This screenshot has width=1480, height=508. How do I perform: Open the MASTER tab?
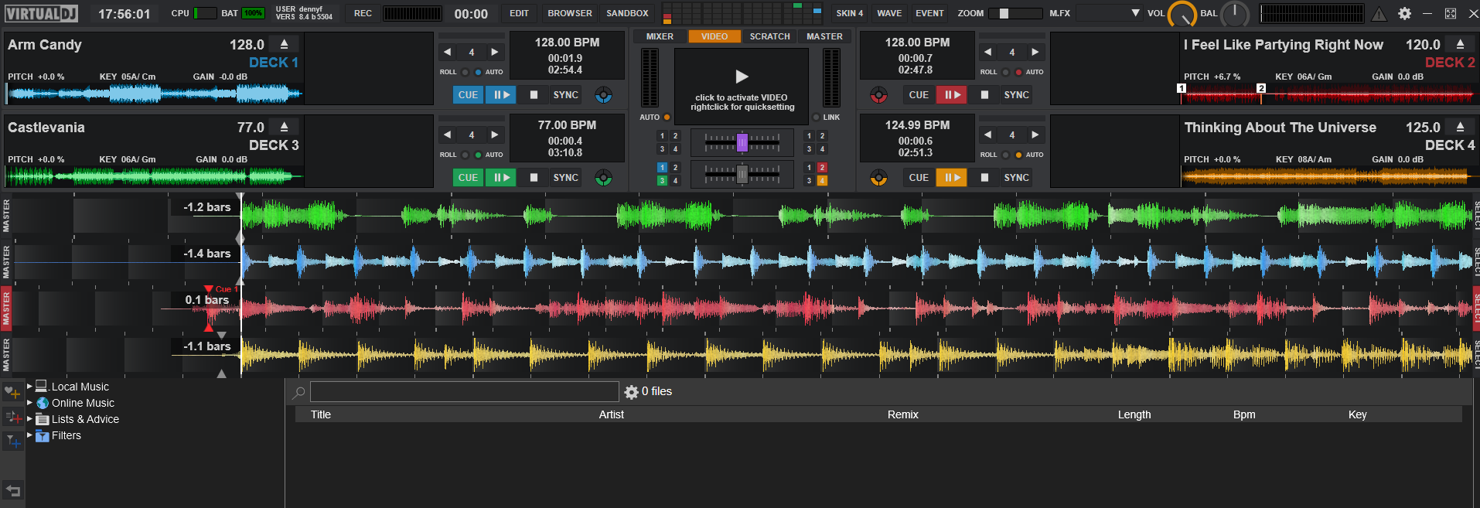(824, 36)
